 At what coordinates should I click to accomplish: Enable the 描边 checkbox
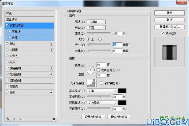pos(7,44)
